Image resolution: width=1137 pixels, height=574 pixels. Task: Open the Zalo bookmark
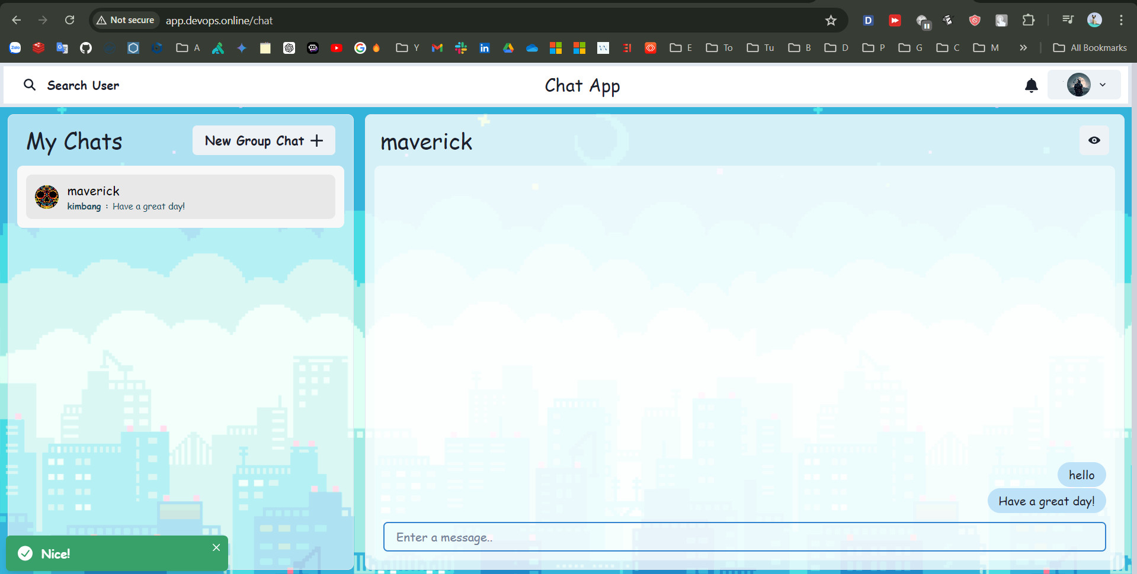pos(15,48)
